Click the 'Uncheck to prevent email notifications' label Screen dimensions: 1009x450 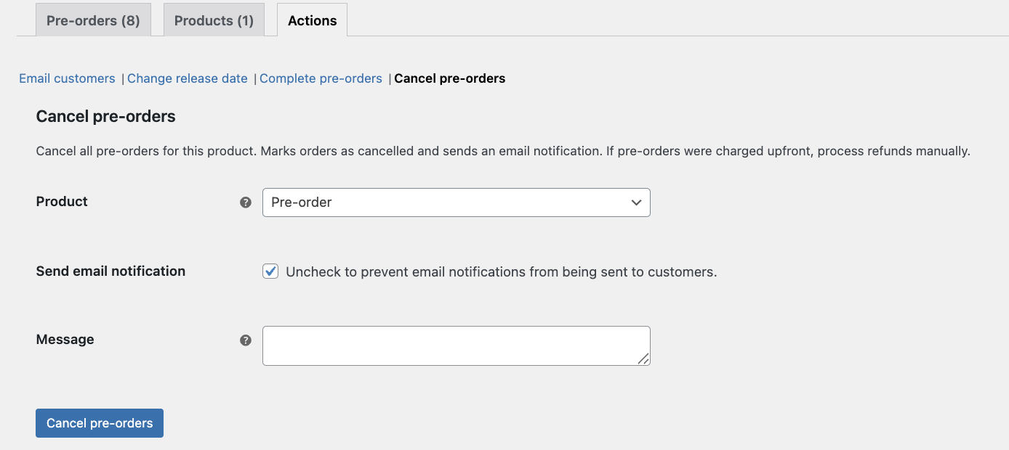[501, 272]
